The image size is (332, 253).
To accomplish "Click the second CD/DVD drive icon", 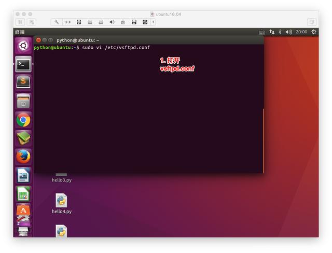I will [x=101, y=22].
